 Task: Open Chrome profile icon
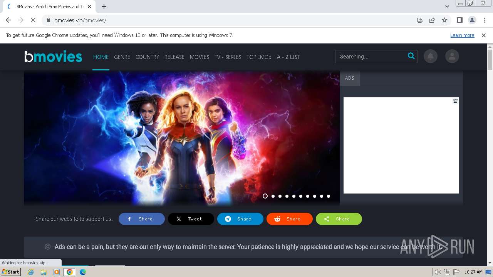click(x=472, y=20)
